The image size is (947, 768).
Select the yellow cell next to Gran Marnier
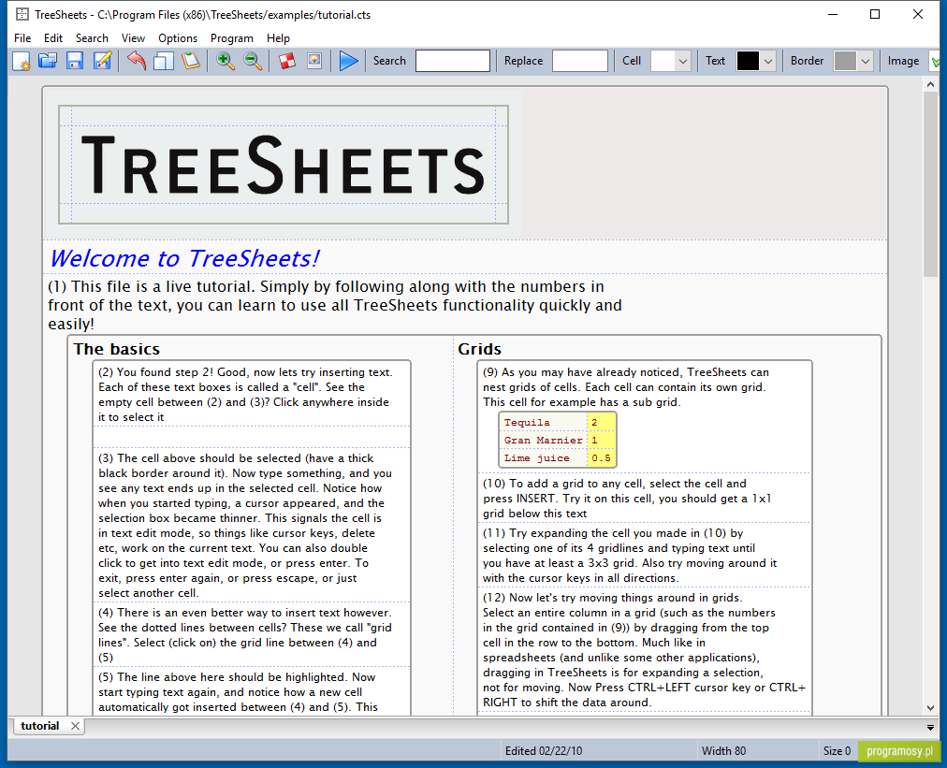point(601,441)
